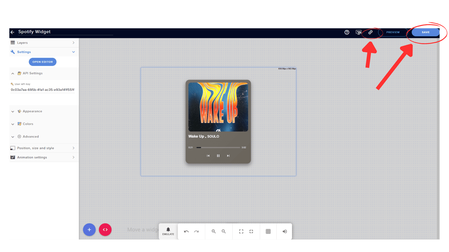449x252 pixels.
Task: Click the User API Key field
Action: click(x=43, y=90)
